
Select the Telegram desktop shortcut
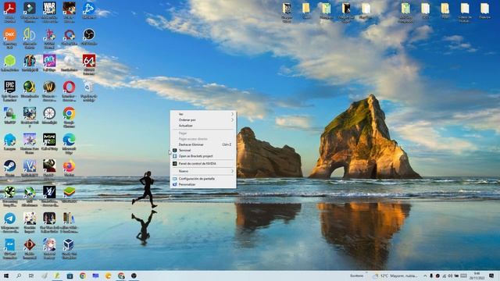[10, 219]
